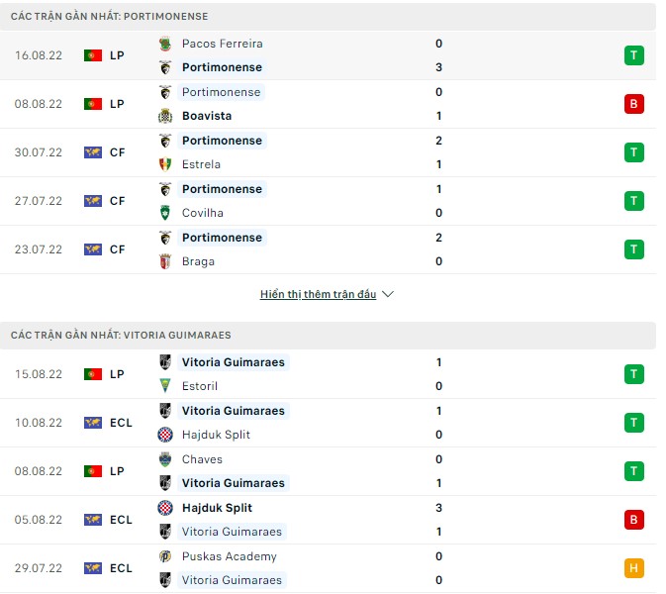
Task: Click the Puskas Academy team crest icon
Action: pyautogui.click(x=165, y=556)
